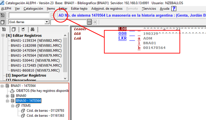Viewport: 206px width, 120px height.
Task: Collapse the [R] Editar Registros node
Action: [x=3, y=35]
